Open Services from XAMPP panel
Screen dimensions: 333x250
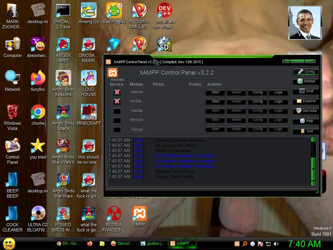[306, 111]
